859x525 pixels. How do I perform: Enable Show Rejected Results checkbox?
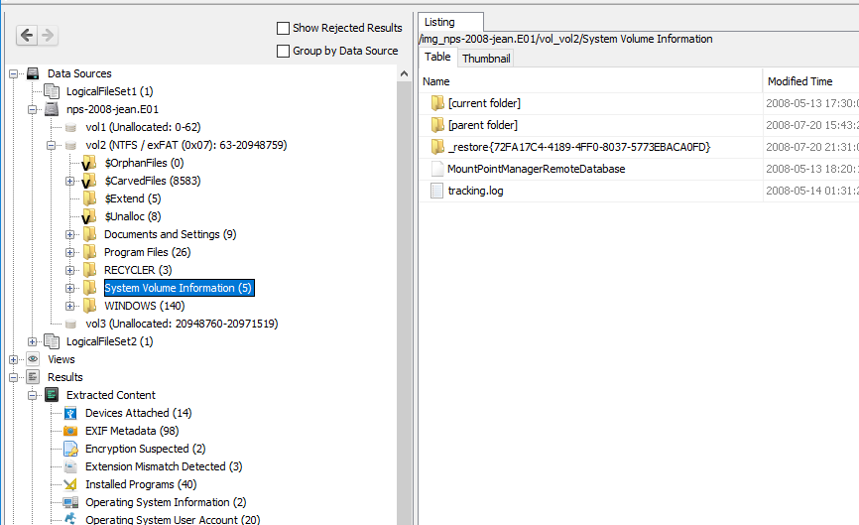pyautogui.click(x=284, y=28)
